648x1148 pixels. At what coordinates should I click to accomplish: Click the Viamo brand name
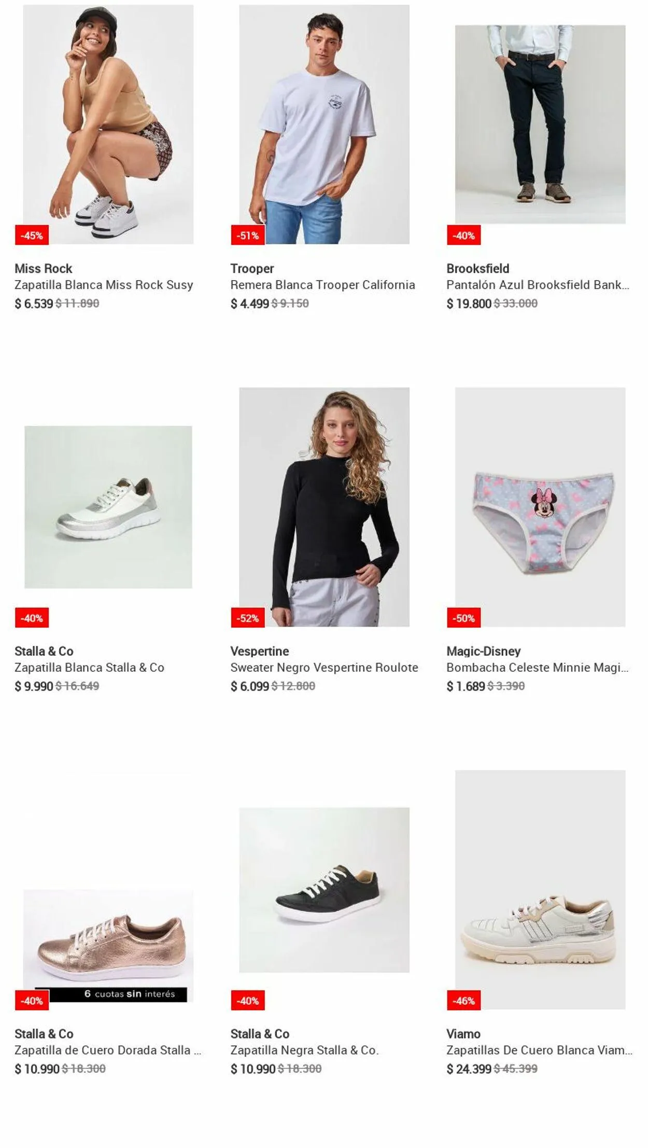point(463,1034)
